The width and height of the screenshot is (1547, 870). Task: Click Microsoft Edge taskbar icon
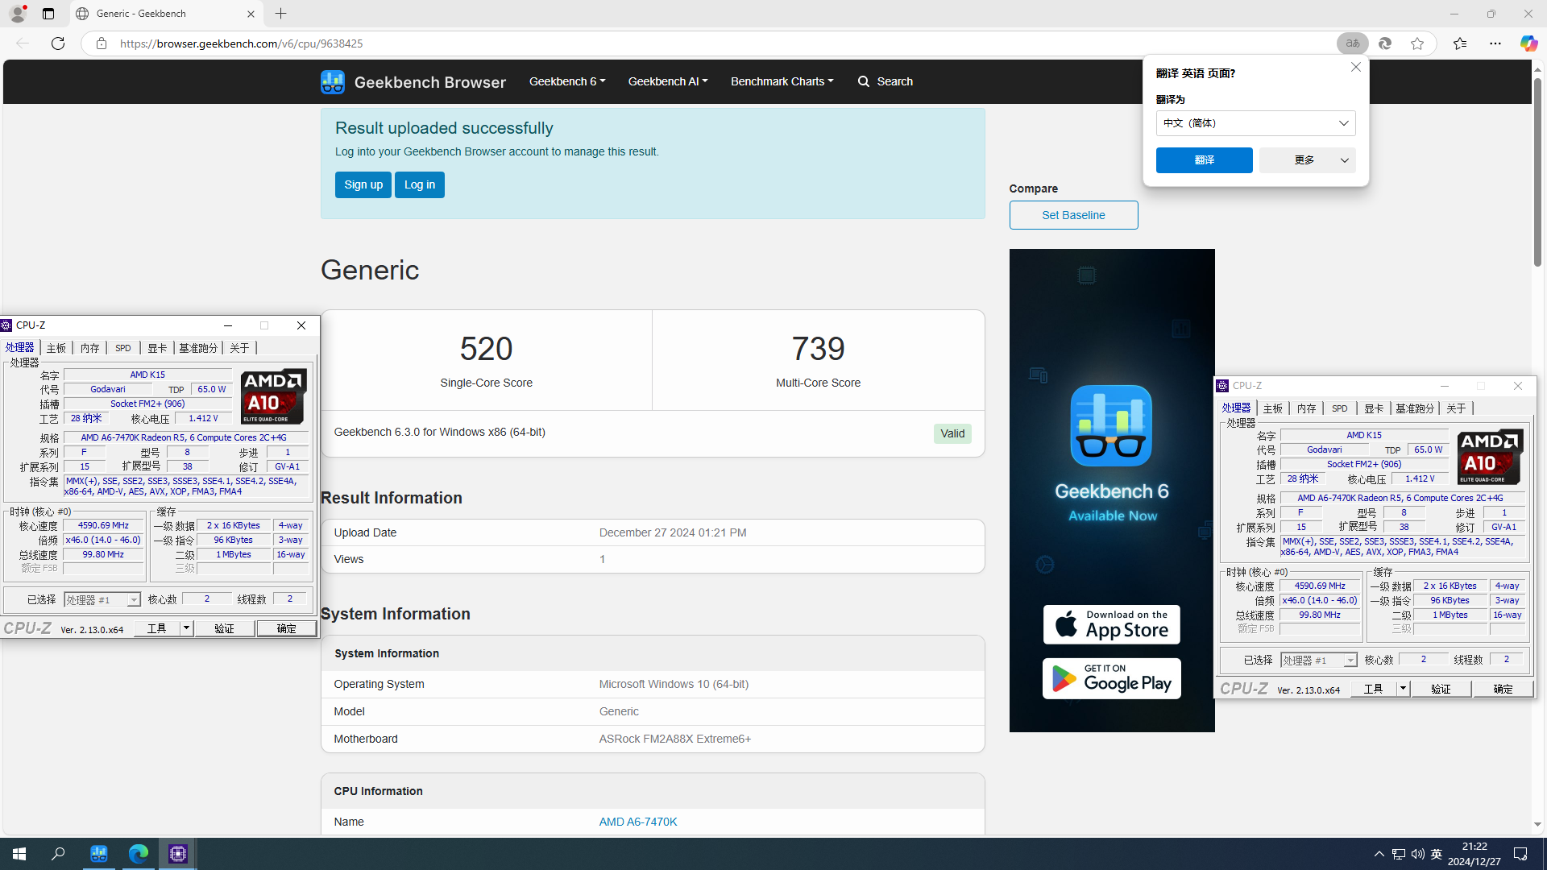[138, 854]
